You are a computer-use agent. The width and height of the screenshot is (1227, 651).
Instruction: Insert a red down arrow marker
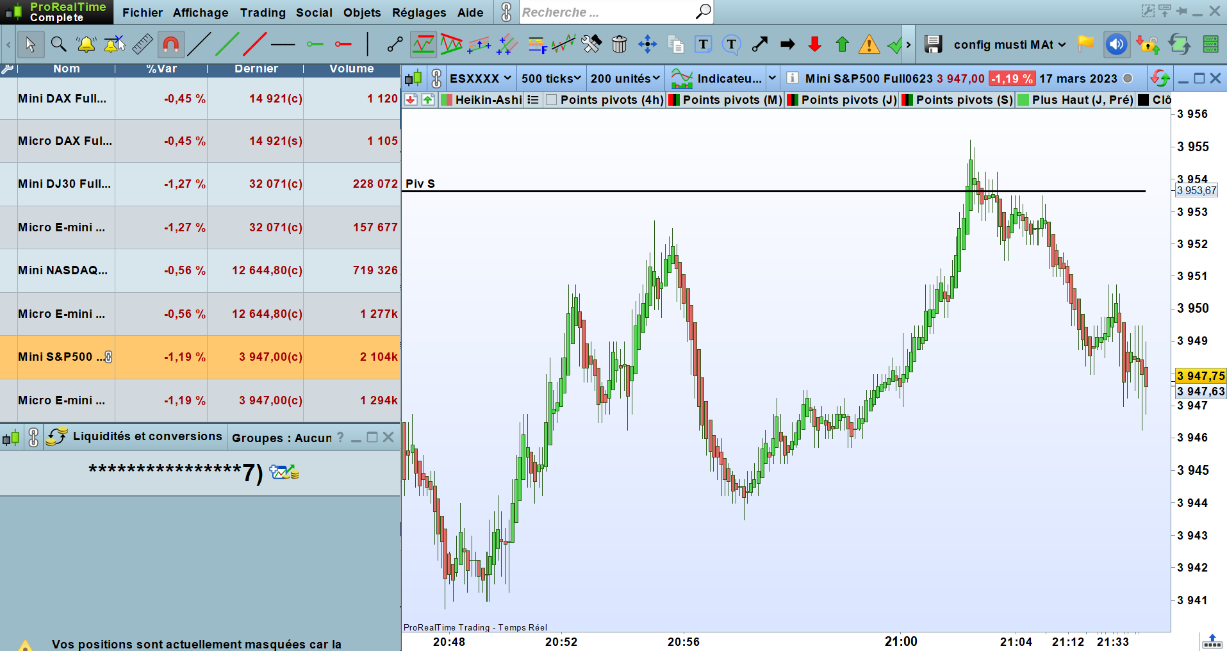click(815, 44)
